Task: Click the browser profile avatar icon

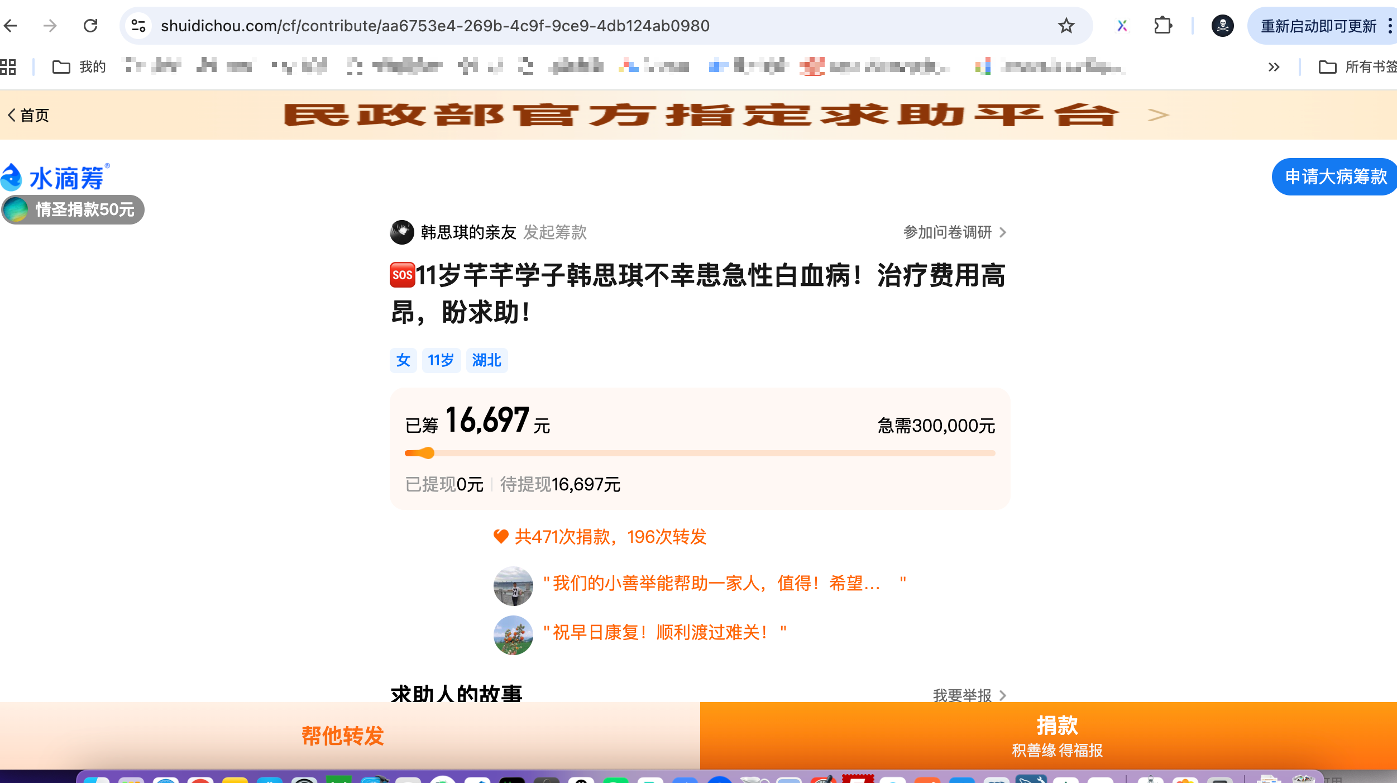Action: 1222,26
